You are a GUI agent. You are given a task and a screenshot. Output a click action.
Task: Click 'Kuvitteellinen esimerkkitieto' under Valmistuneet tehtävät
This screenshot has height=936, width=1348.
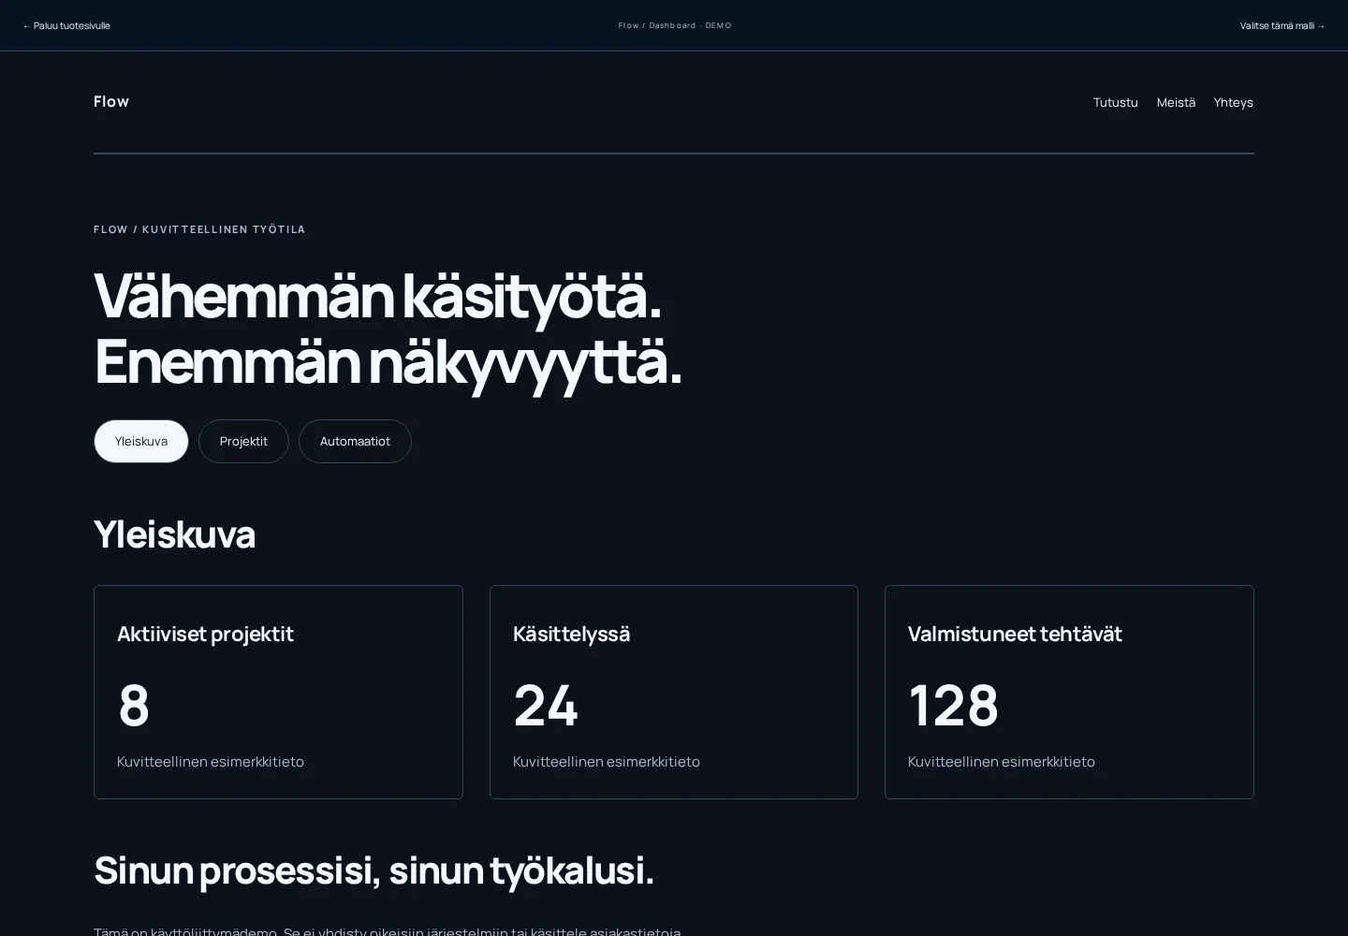click(1001, 762)
